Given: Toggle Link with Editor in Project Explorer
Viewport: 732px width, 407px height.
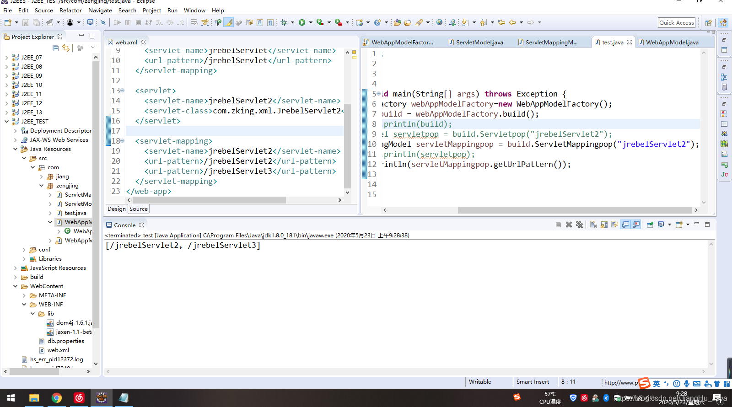Looking at the screenshot, I should coord(66,48).
